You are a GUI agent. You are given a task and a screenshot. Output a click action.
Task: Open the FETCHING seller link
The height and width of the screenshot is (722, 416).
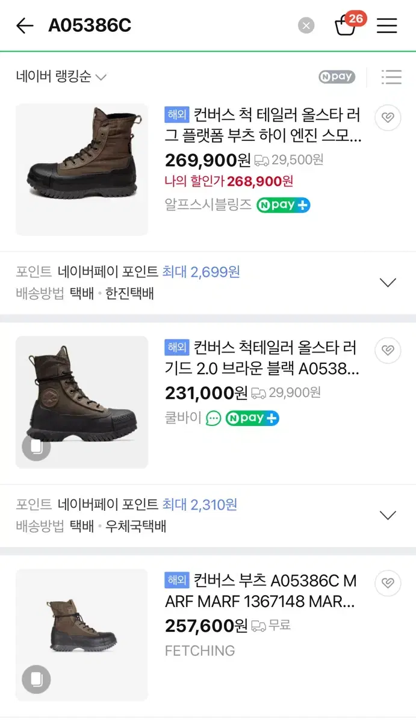point(200,651)
